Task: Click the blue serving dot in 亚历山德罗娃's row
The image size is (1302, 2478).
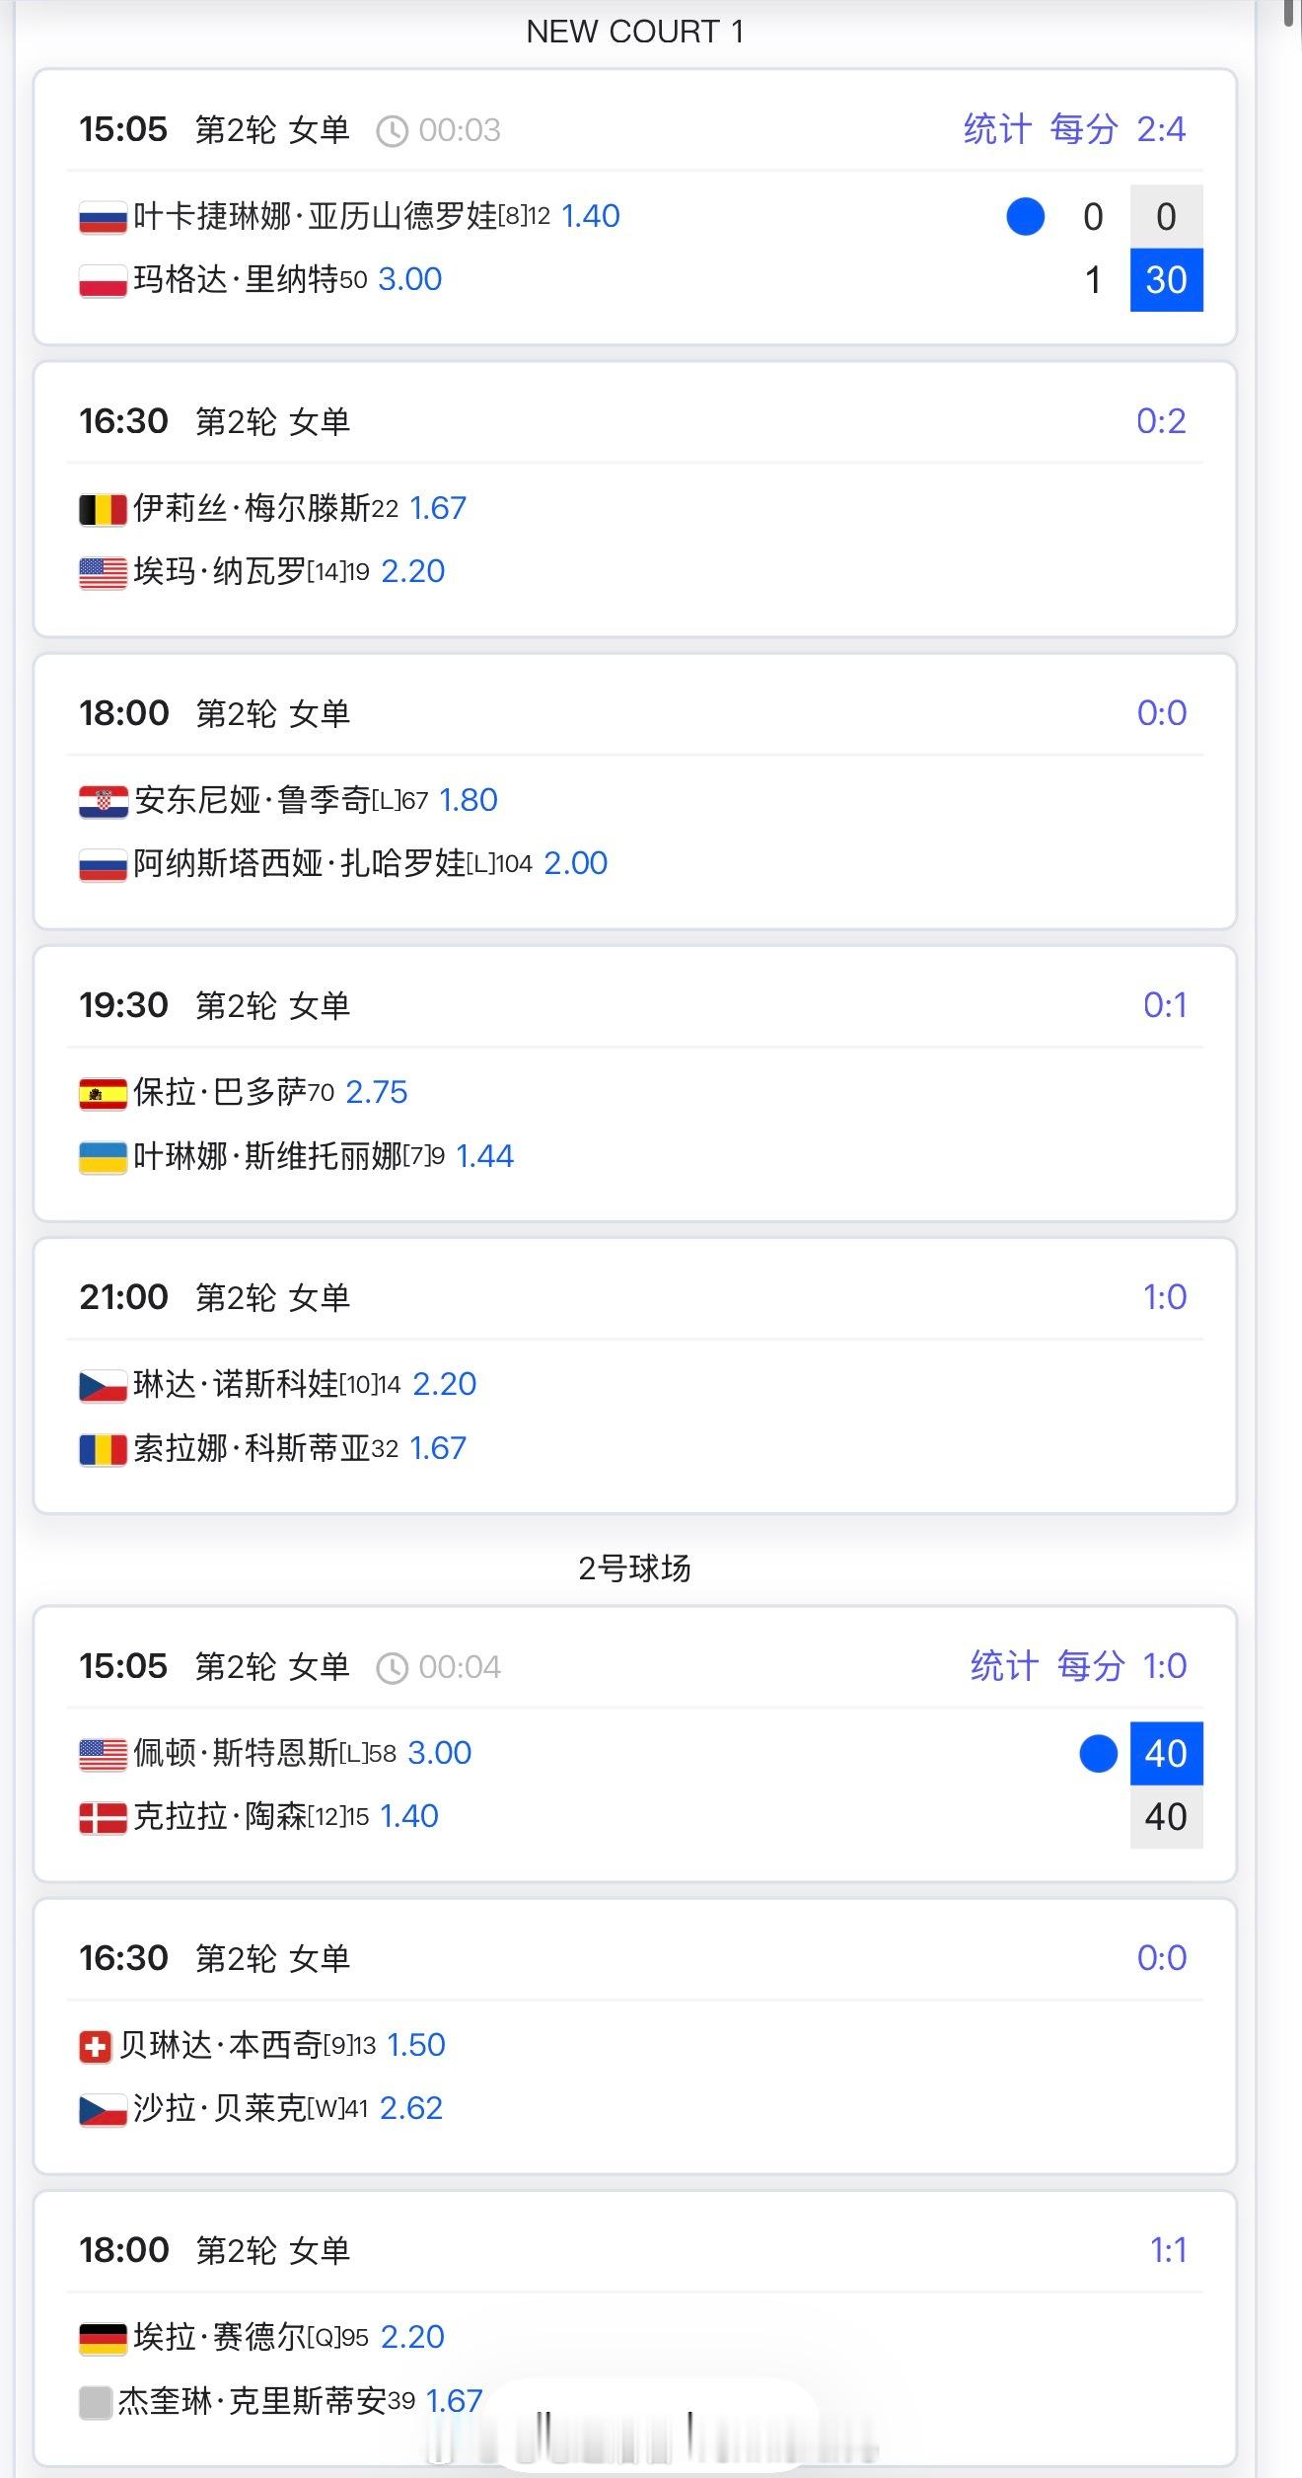Action: tap(1025, 217)
